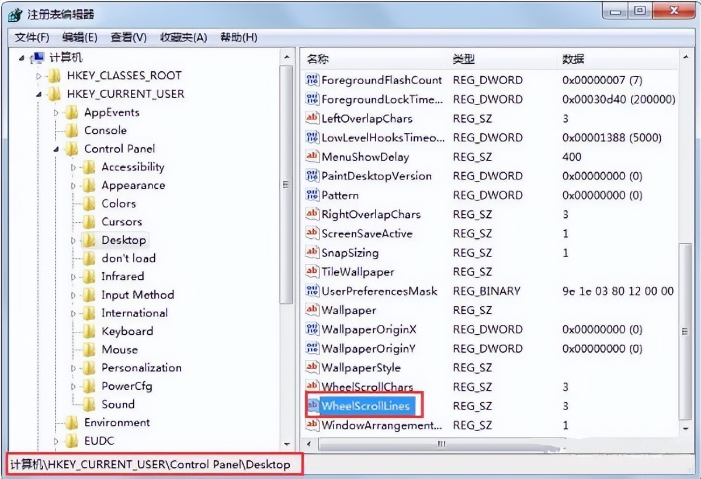Image resolution: width=701 pixels, height=479 pixels.
Task: Select the Environment key
Action: click(x=117, y=422)
